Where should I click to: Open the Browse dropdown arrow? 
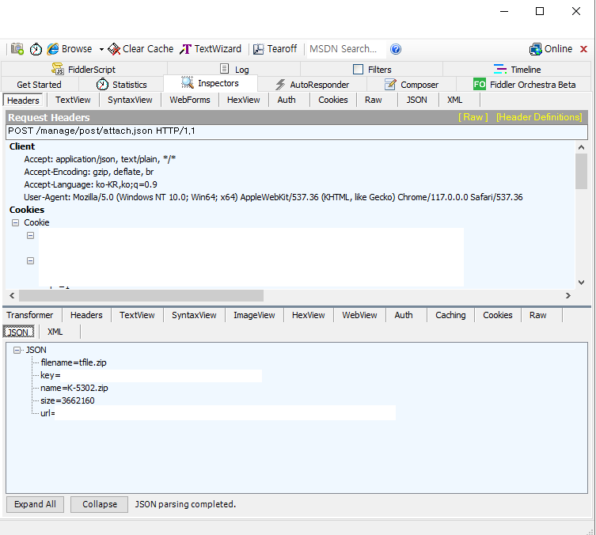101,49
